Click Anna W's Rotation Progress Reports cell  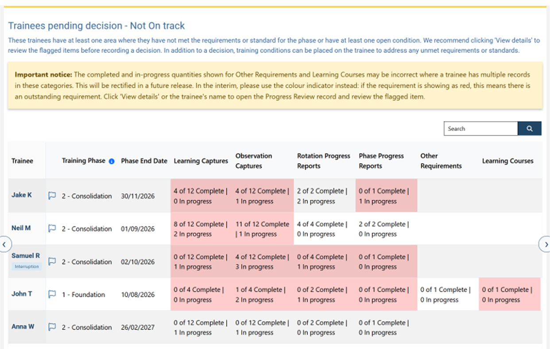(324, 327)
